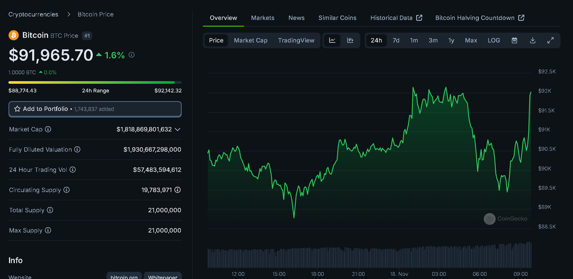Click the $1,930,667,298,000 valuation value
The image size is (573, 279).
152,149
